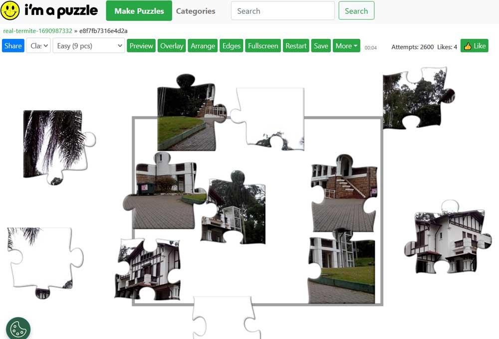Open the cookie settings icon

18,328
